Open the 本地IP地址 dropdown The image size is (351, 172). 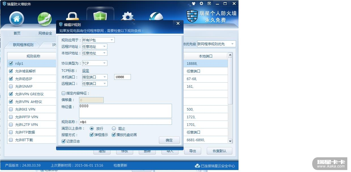tap(95, 53)
